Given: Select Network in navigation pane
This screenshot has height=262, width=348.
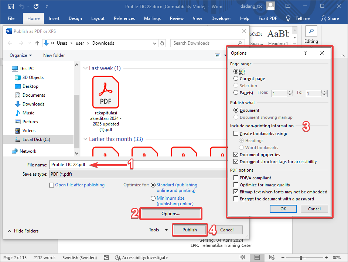Looking at the screenshot, I should tap(24, 151).
